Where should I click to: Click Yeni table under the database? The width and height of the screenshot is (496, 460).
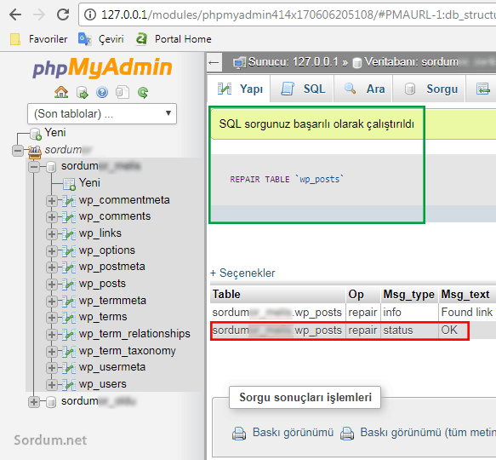pyautogui.click(x=89, y=183)
